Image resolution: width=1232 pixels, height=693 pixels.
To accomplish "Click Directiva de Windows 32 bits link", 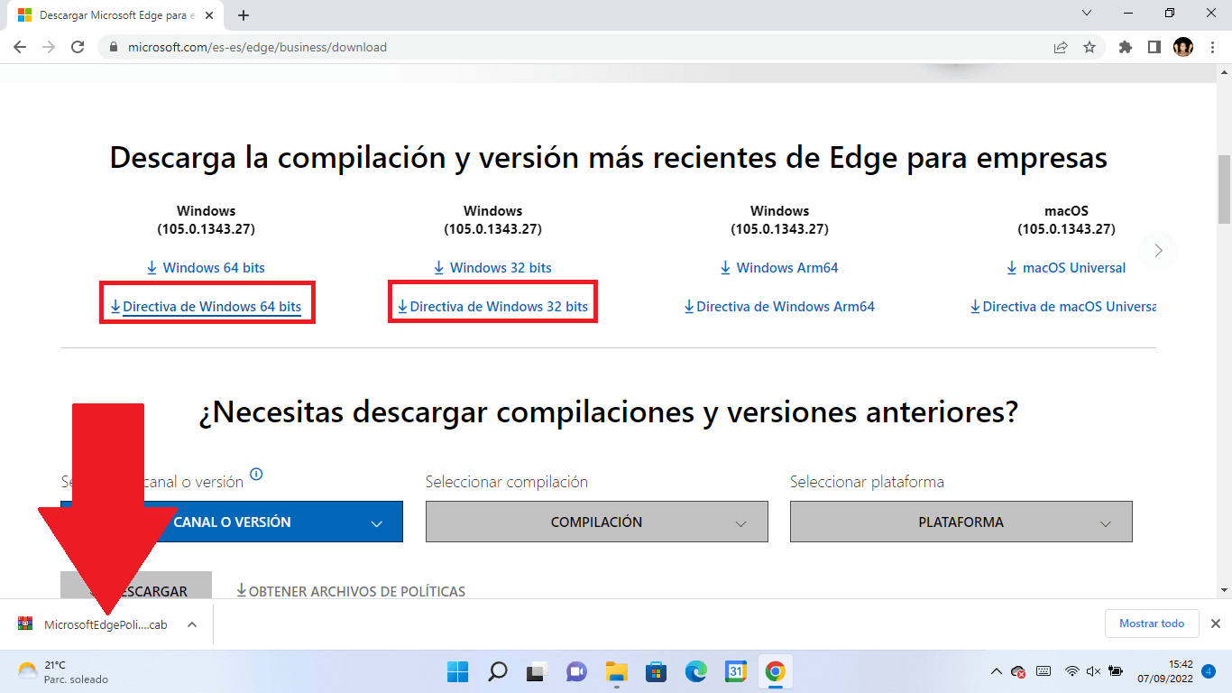I will click(x=492, y=307).
